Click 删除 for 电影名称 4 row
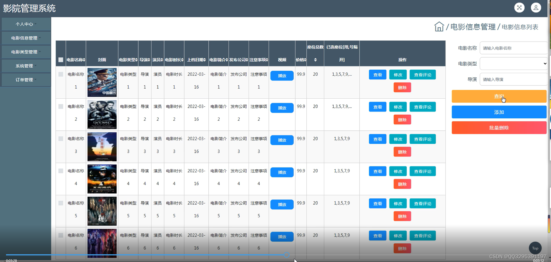 tap(402, 184)
